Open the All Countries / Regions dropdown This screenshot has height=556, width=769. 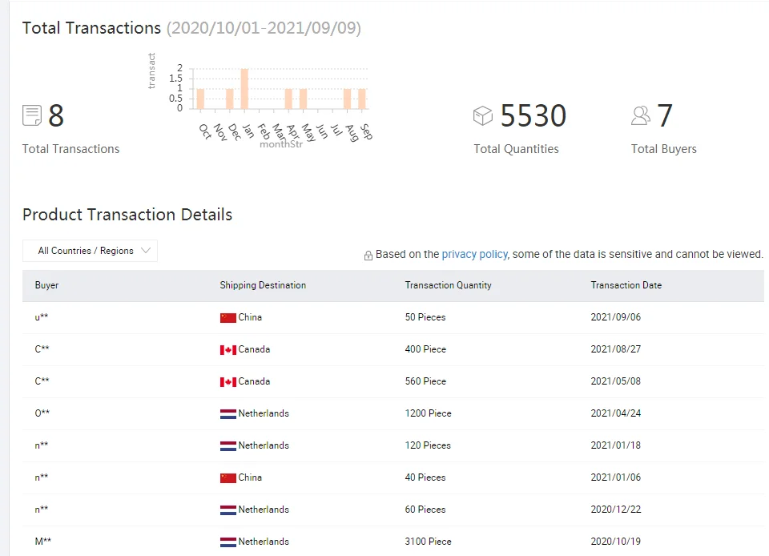(90, 251)
